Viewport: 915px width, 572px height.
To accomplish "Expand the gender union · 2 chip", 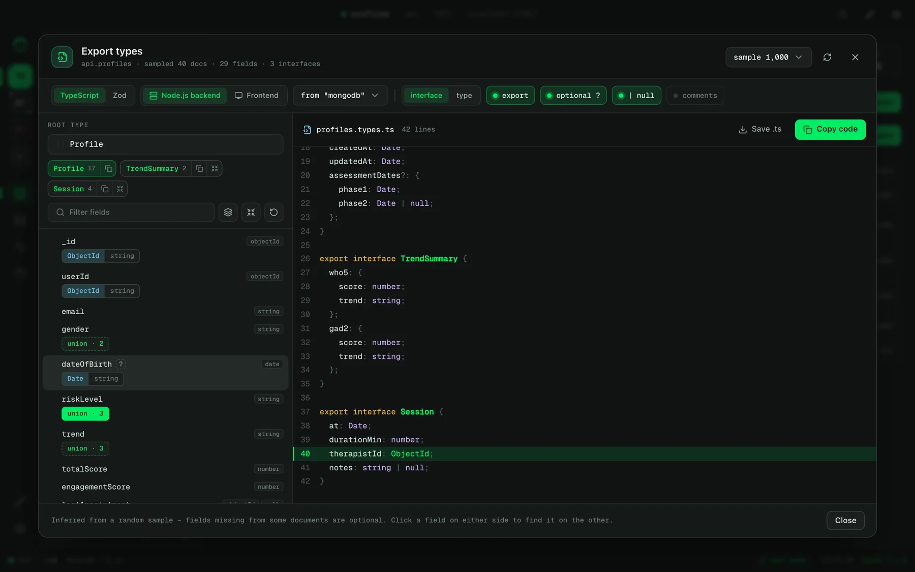I will click(x=85, y=344).
